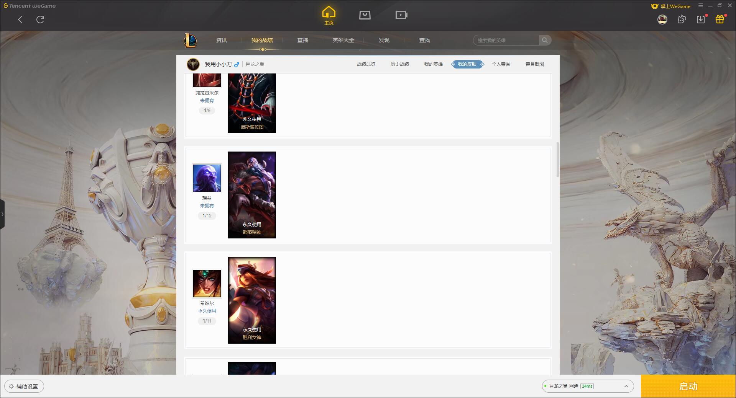Click the Tencent WeGame logo
The height and width of the screenshot is (398, 736).
coord(30,6)
